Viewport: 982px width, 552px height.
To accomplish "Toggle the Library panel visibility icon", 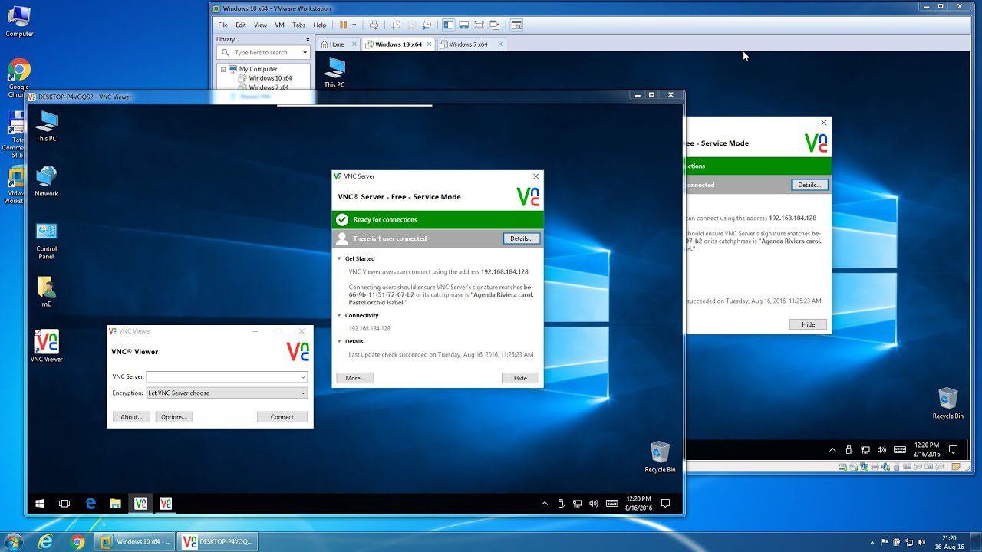I will coord(449,24).
